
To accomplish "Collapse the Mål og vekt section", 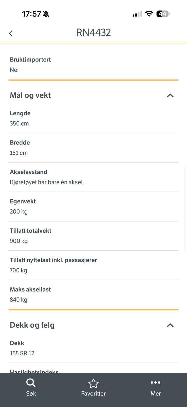I will coord(170,95).
